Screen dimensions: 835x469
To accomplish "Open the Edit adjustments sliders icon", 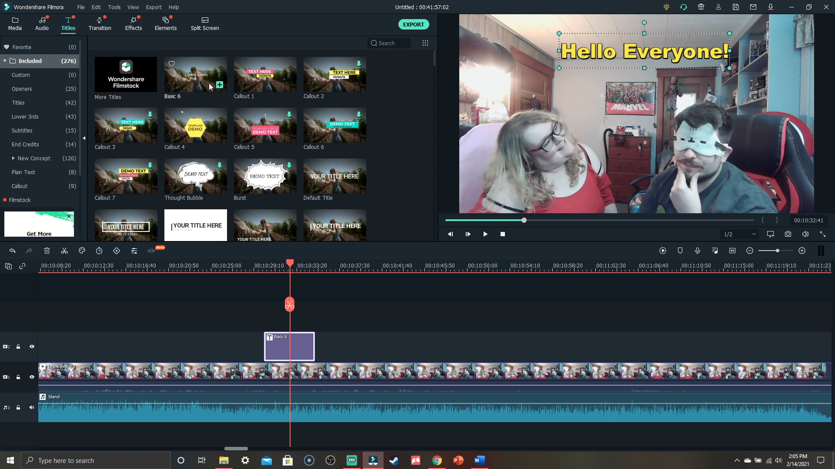I will click(134, 251).
